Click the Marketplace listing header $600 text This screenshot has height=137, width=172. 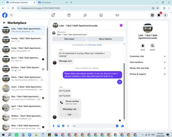coord(72,34)
